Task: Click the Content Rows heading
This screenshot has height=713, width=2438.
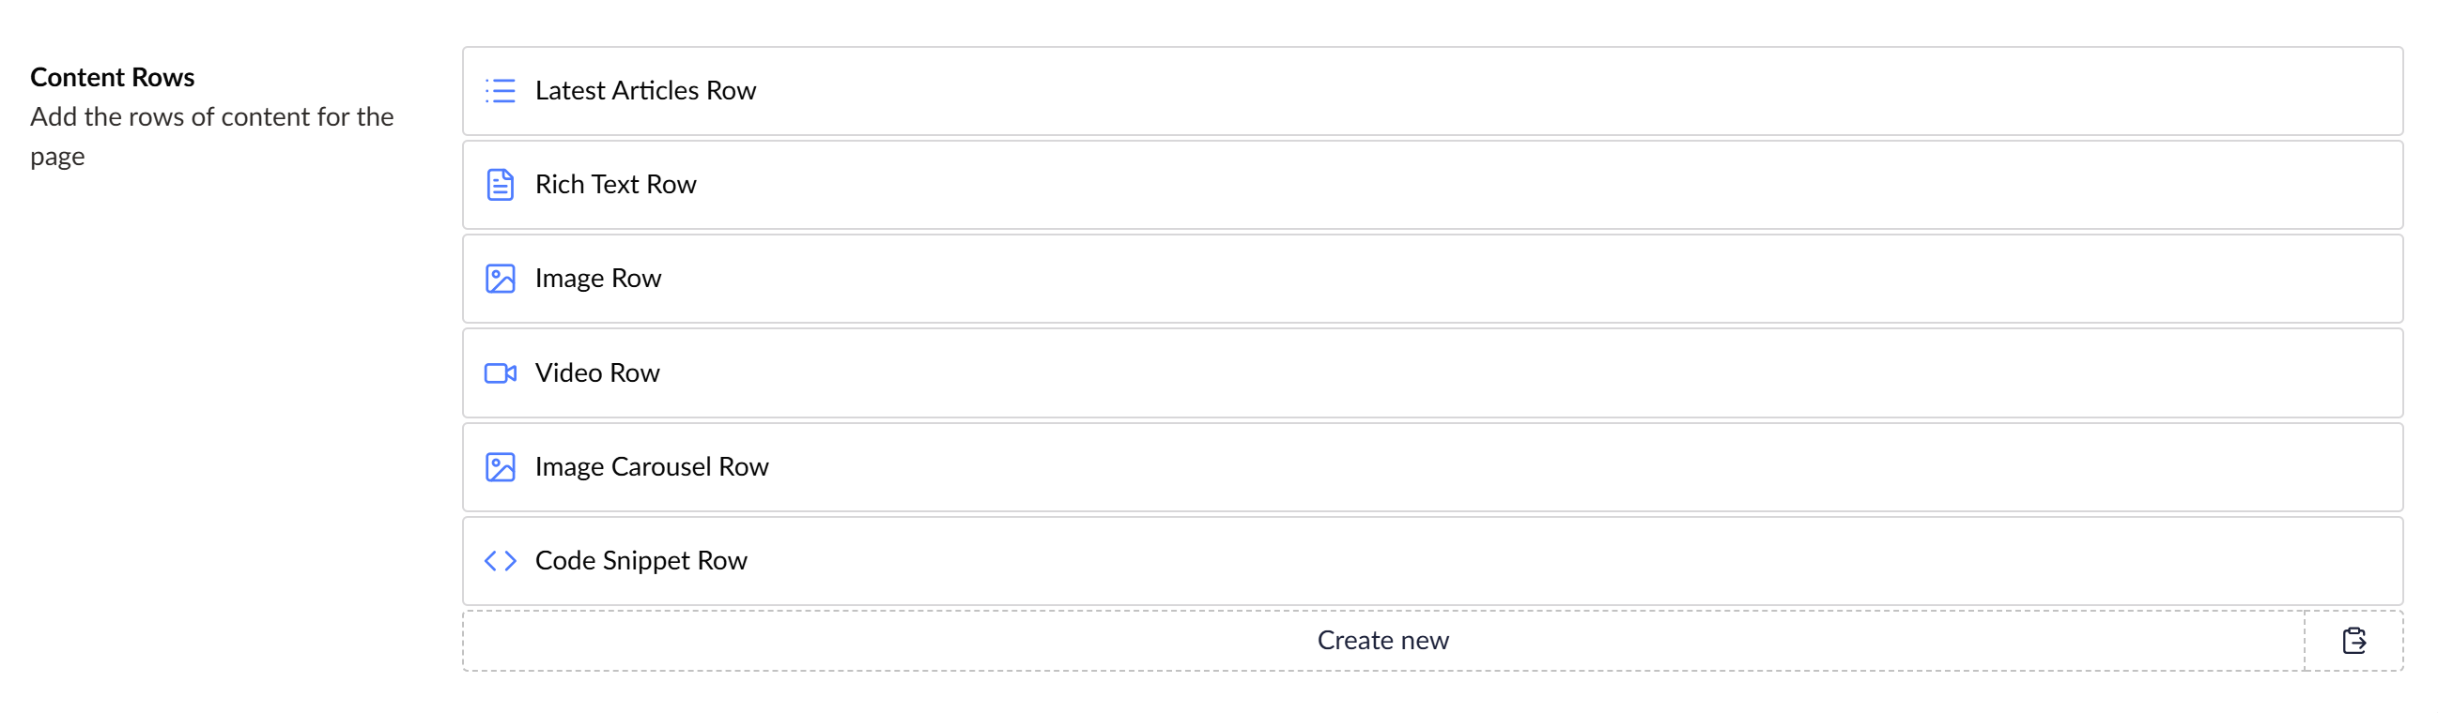Action: 113,78
